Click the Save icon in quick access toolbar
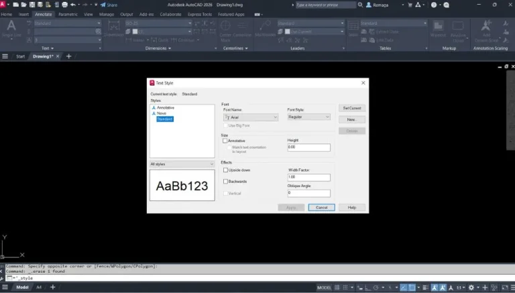This screenshot has height=293, width=515. [x=32, y=5]
